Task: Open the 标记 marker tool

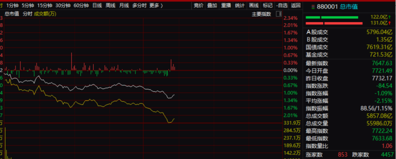Action: (268, 5)
